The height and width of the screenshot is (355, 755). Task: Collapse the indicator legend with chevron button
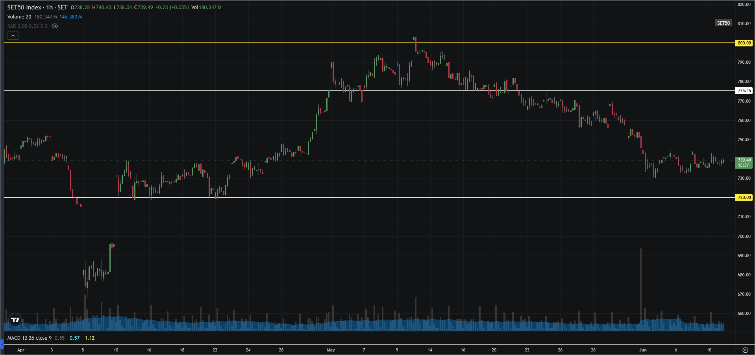tap(13, 36)
